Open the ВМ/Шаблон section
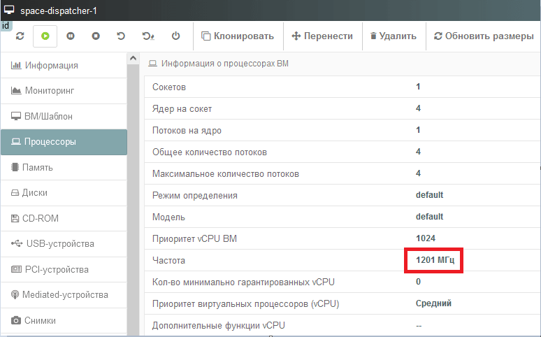The width and height of the screenshot is (541, 337). [x=48, y=117]
